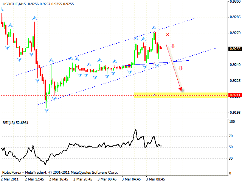
Task: Click the 2 Mar 16:45 time label
Action: point(59,179)
